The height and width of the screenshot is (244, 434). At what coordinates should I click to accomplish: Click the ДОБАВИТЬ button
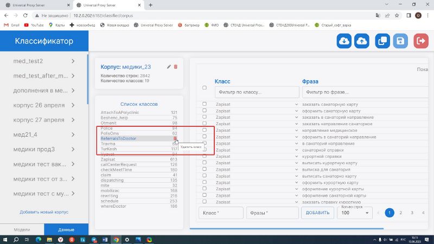click(317, 213)
